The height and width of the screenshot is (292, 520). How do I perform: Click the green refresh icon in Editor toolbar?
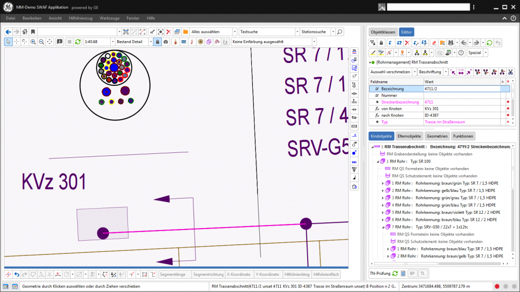[489, 43]
